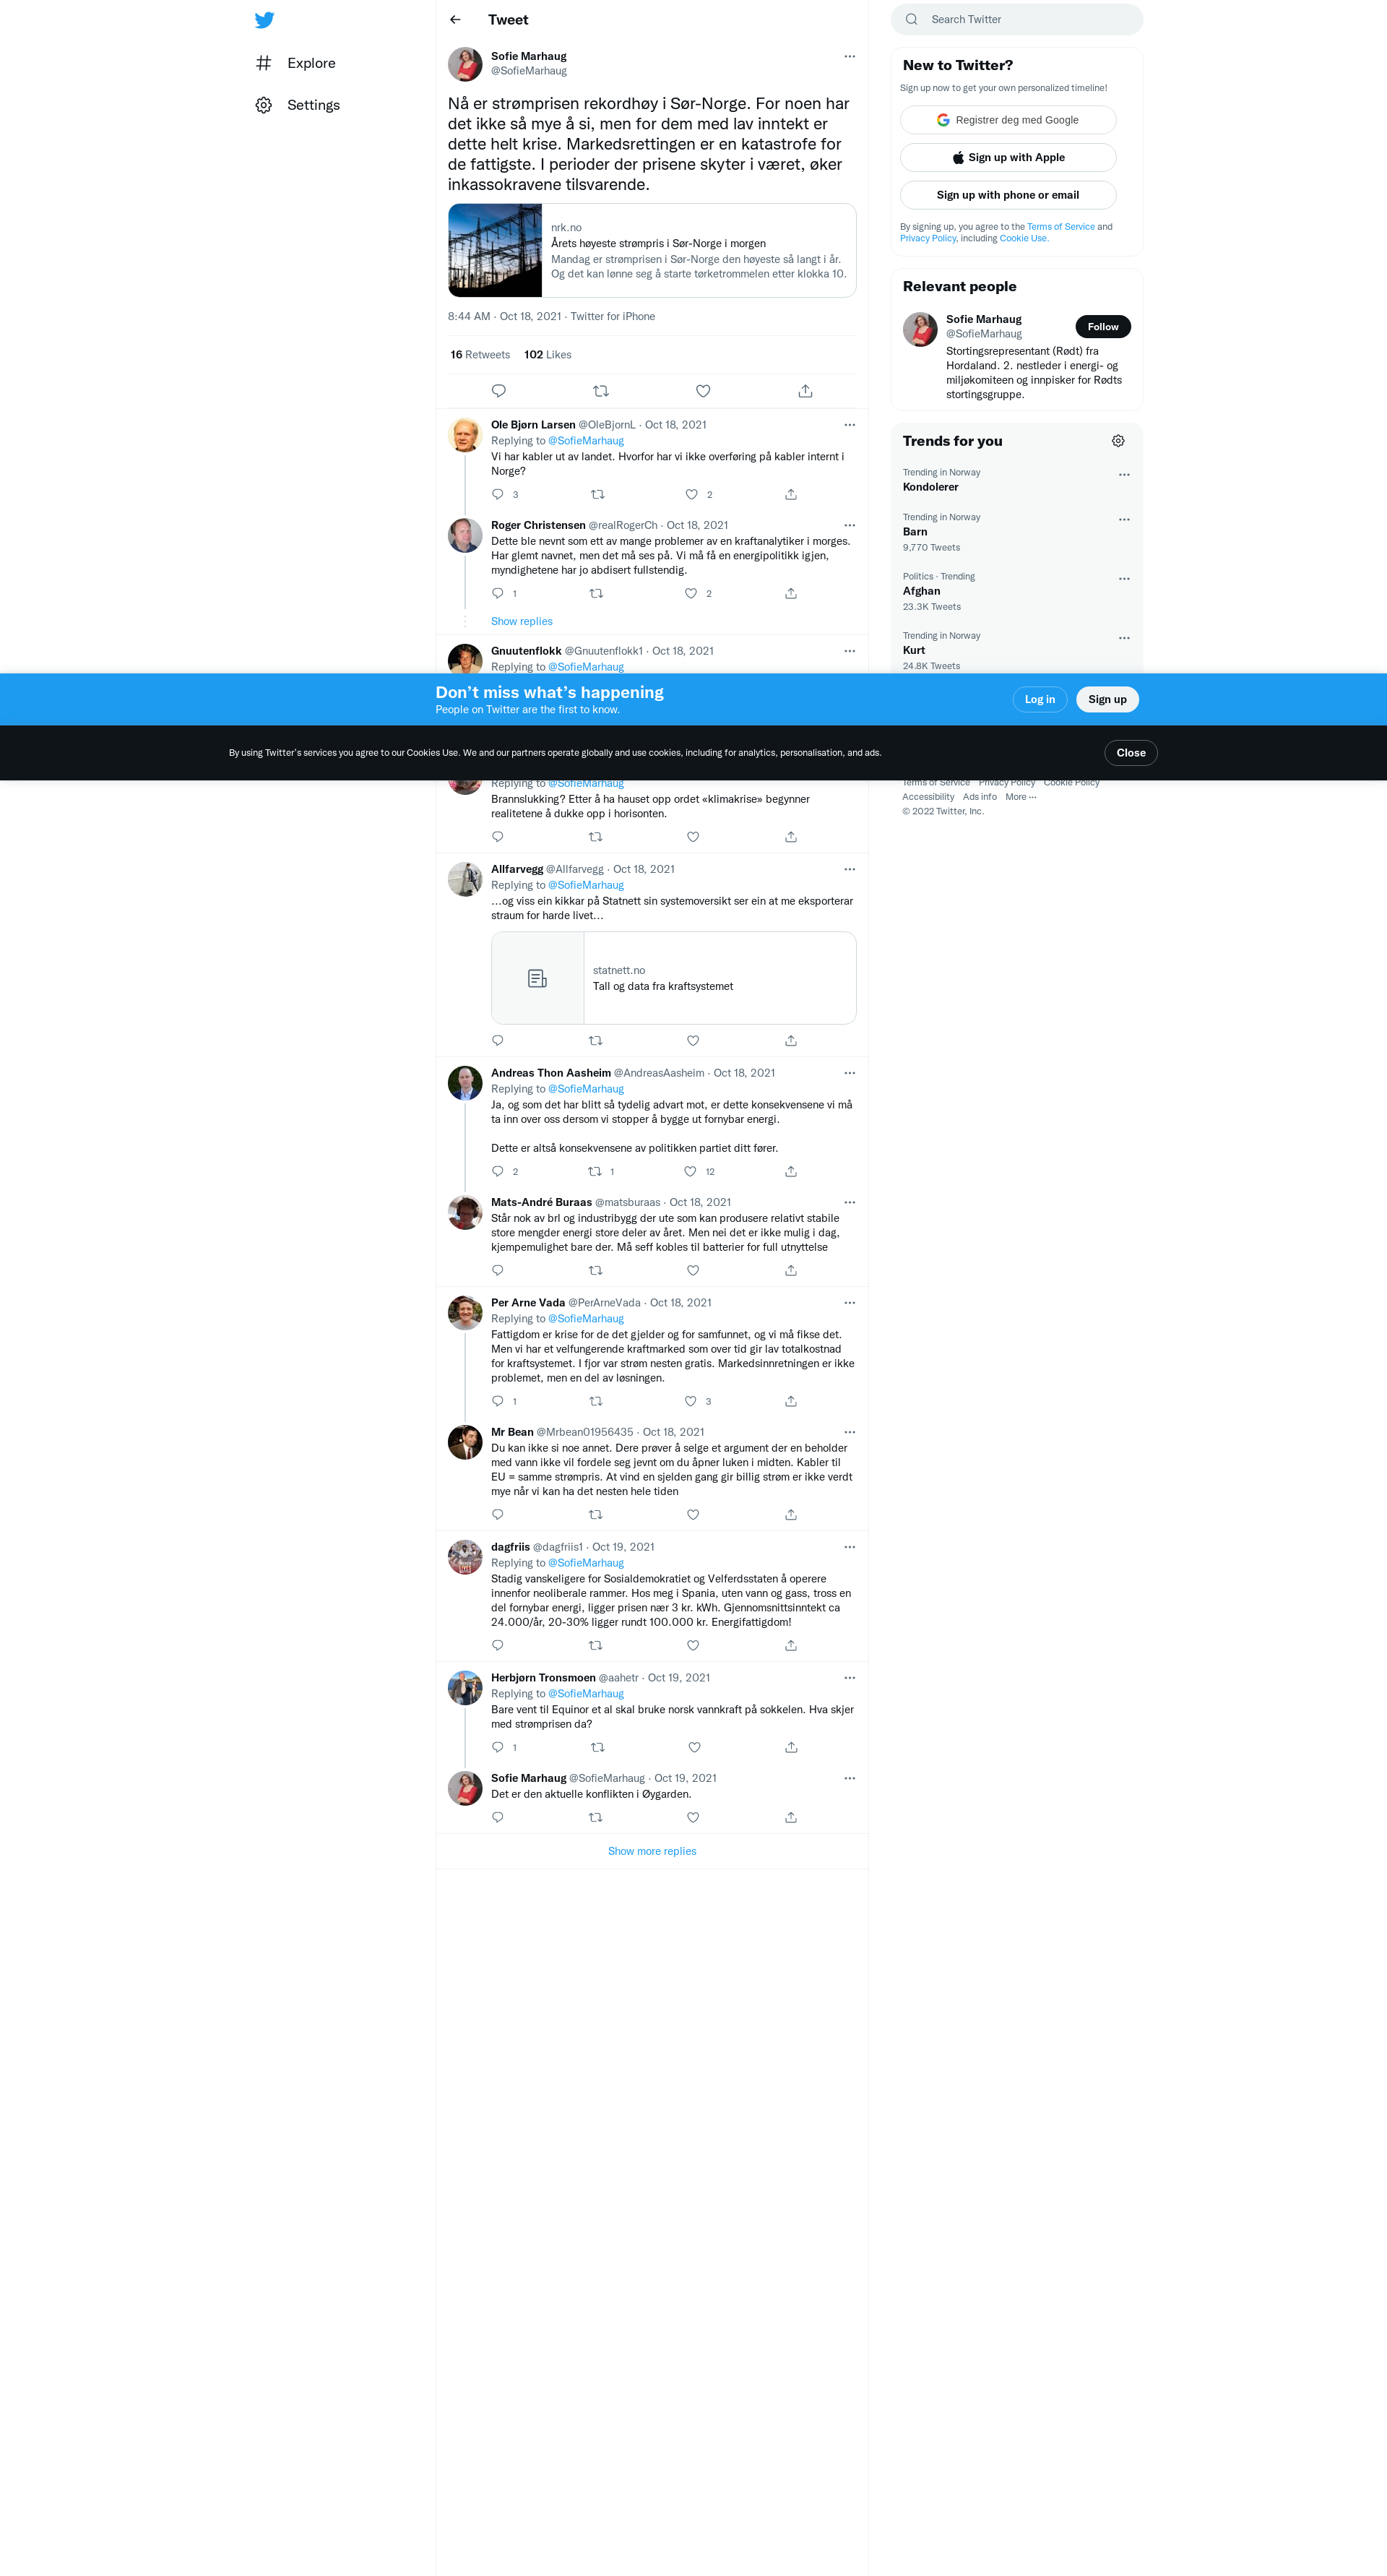Open Trends for you settings gear
Image resolution: width=1387 pixels, height=2576 pixels.
click(x=1118, y=441)
